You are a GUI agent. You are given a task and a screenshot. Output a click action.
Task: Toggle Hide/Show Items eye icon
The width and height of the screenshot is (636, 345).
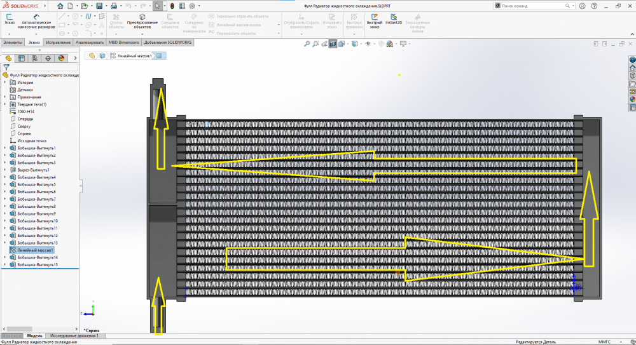368,44
